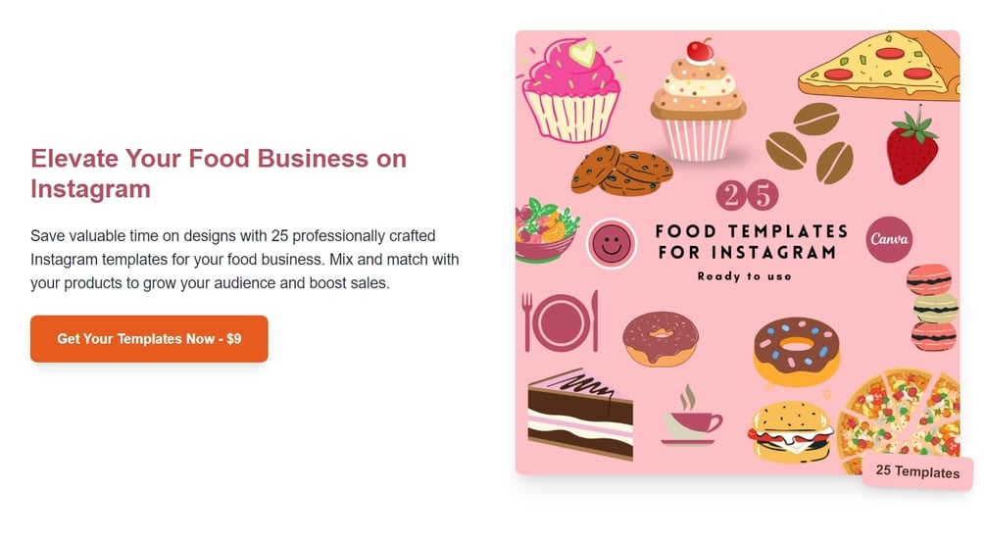Click the chocolate chip cookies illustration
The height and width of the screenshot is (543, 985).
(621, 171)
